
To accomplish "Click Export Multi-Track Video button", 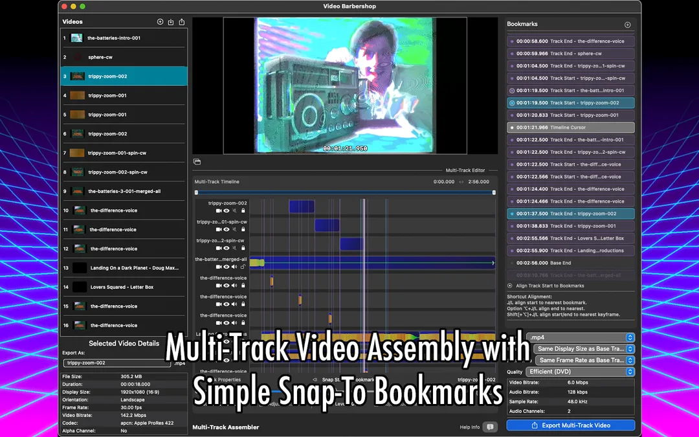I will coord(571,425).
